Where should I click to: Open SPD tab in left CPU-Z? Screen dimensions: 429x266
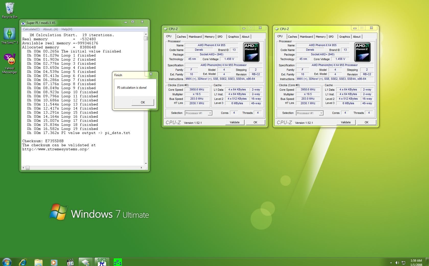coord(220,37)
